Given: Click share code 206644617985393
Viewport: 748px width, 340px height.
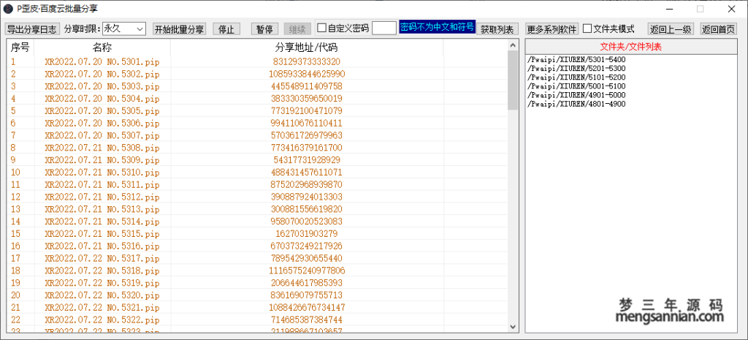Looking at the screenshot, I should coord(307,283).
